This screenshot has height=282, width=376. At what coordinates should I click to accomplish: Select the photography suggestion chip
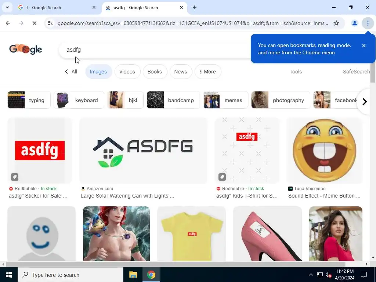tap(280, 100)
